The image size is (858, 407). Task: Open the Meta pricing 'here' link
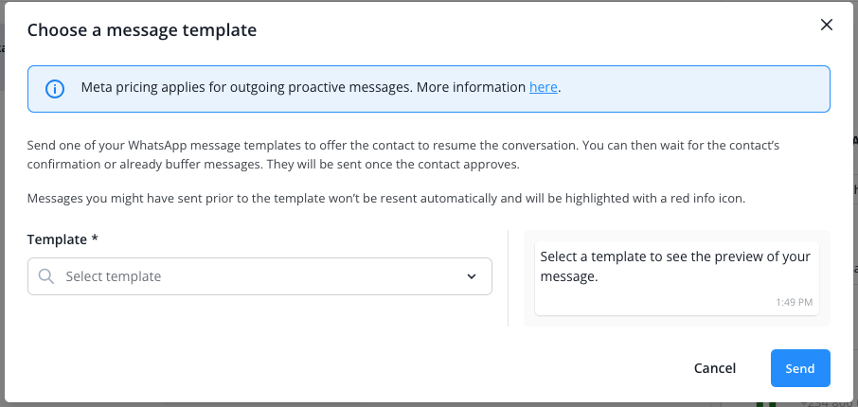[543, 88]
